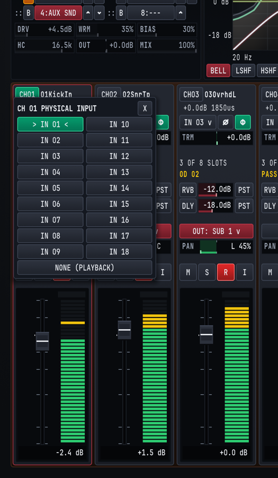The height and width of the screenshot is (478, 278).
Task: Click the 03OvrhdL channel name
Action: pyautogui.click(x=220, y=95)
